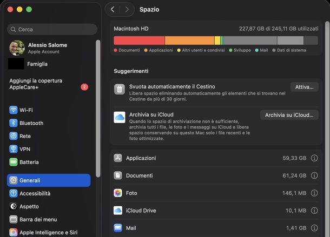Select the Batteria label in sidebar
The width and height of the screenshot is (330, 237).
[29, 162]
